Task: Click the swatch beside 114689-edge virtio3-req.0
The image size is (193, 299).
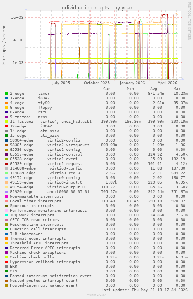Action: [7, 173]
